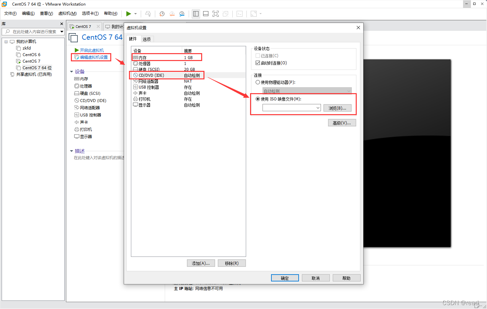Select the 硬盘 (SCSI) row in hardware list

(188, 69)
